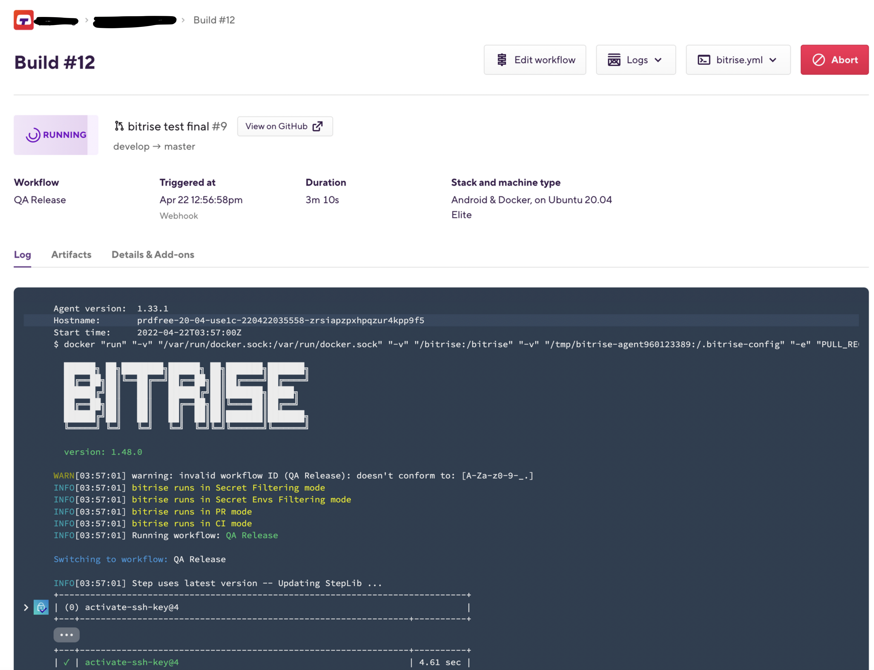
Task: Open the bitrise.yml dropdown chevron
Action: (x=772, y=60)
